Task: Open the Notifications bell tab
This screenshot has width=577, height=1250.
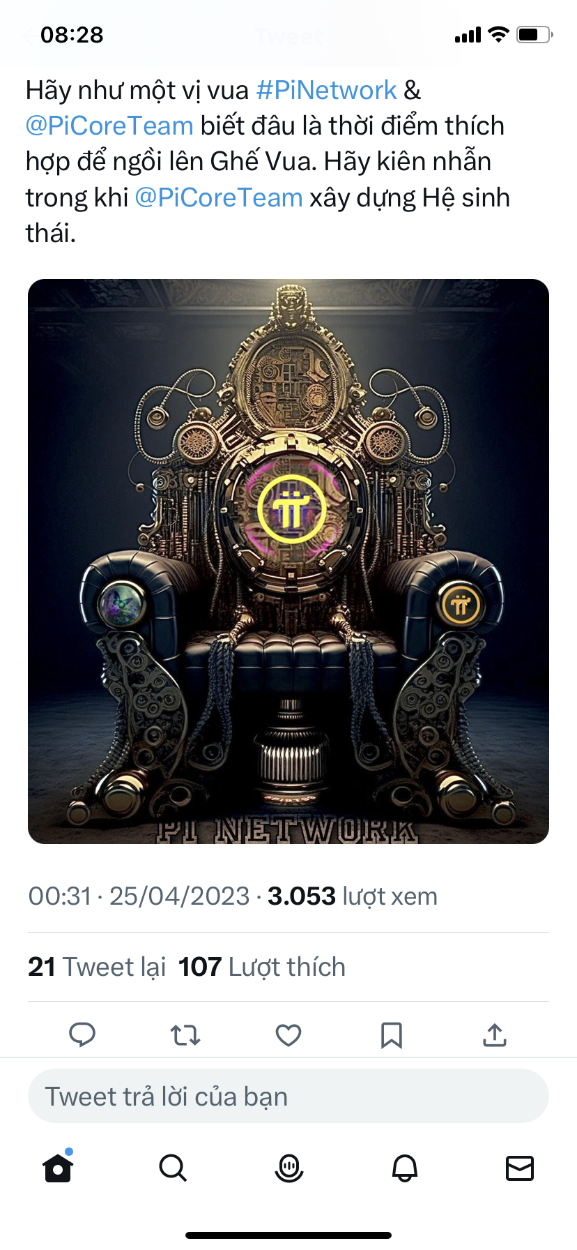Action: pos(405,1168)
